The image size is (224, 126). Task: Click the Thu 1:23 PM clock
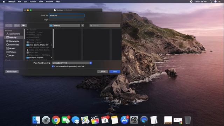(201, 1)
